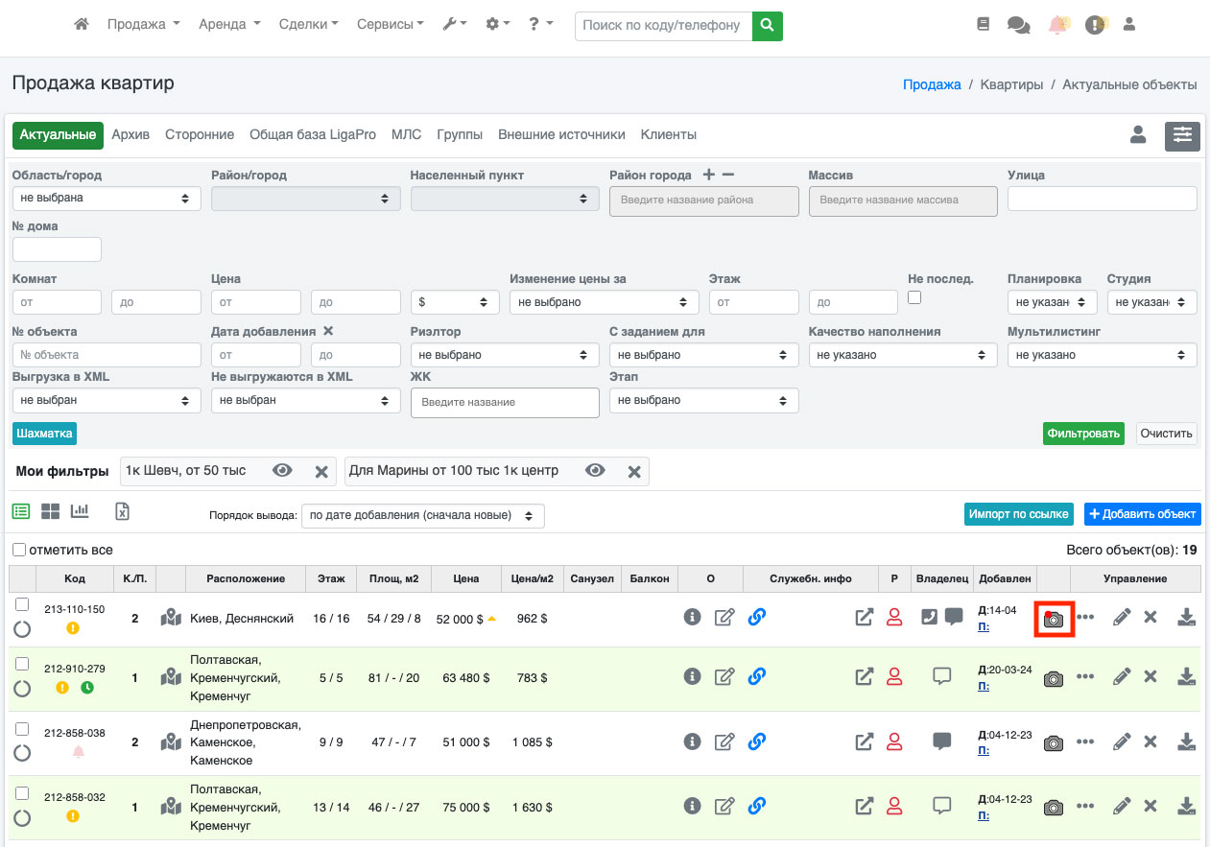Open the 'Риэлтор' select dropdown
1210x847 pixels.
(x=504, y=355)
